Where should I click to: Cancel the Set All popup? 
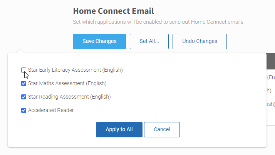click(162, 130)
